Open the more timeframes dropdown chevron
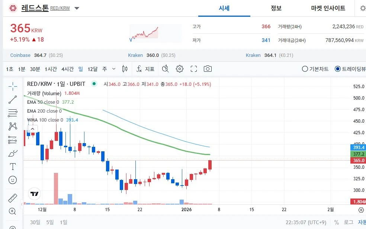The width and height of the screenshot is (366, 229). 114,69
